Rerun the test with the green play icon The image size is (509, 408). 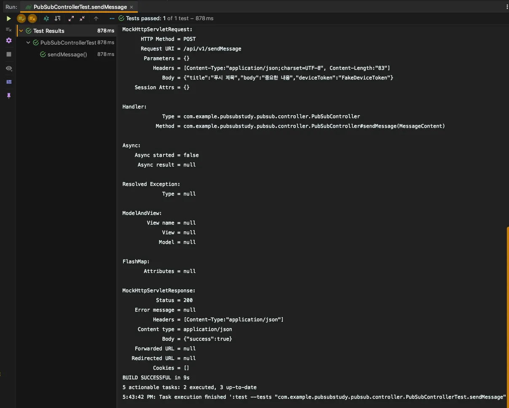coord(8,19)
